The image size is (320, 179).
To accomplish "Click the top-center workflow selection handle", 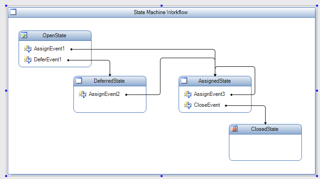I will 162,6.
